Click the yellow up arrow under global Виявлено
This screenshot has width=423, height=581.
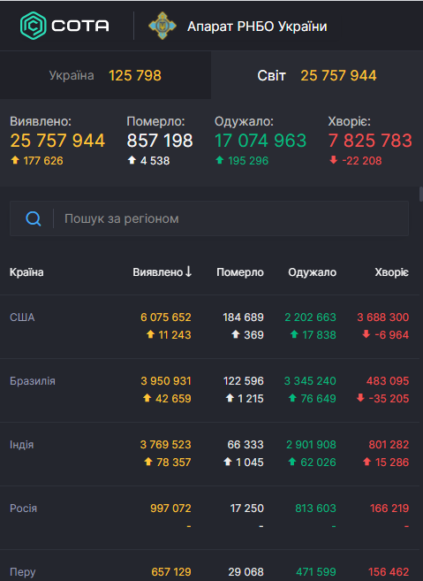15,160
